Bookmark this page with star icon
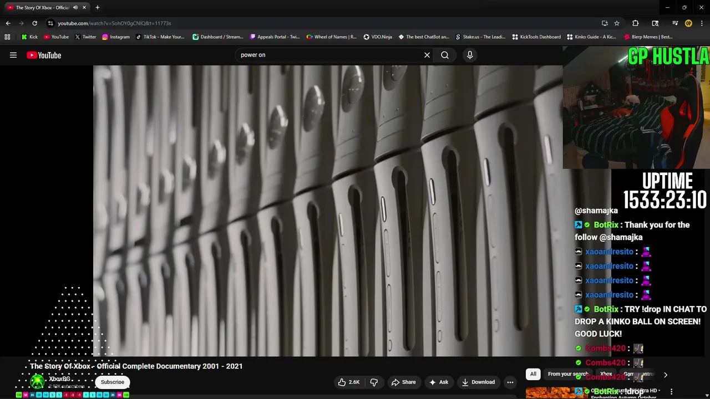 click(617, 23)
